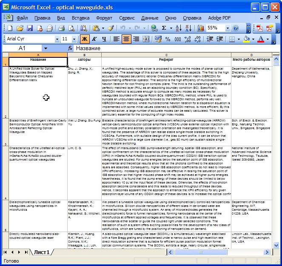The width and height of the screenshot is (282, 266).
Task: Toggle Italic formatting (К button)
Action: 94,39
